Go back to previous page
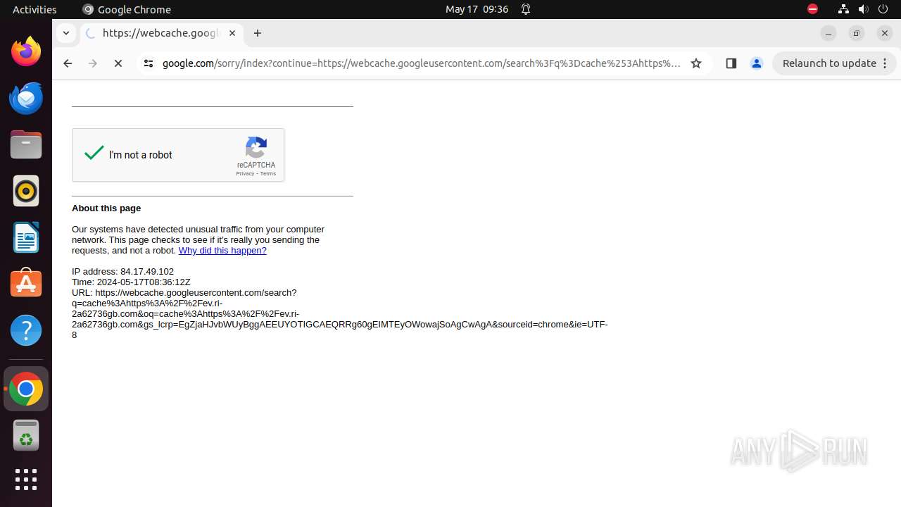 (68, 63)
